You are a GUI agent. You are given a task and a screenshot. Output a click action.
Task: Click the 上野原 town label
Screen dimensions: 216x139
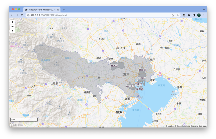click(x=54, y=84)
